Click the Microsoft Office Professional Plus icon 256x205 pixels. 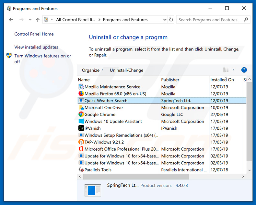tap(81, 149)
